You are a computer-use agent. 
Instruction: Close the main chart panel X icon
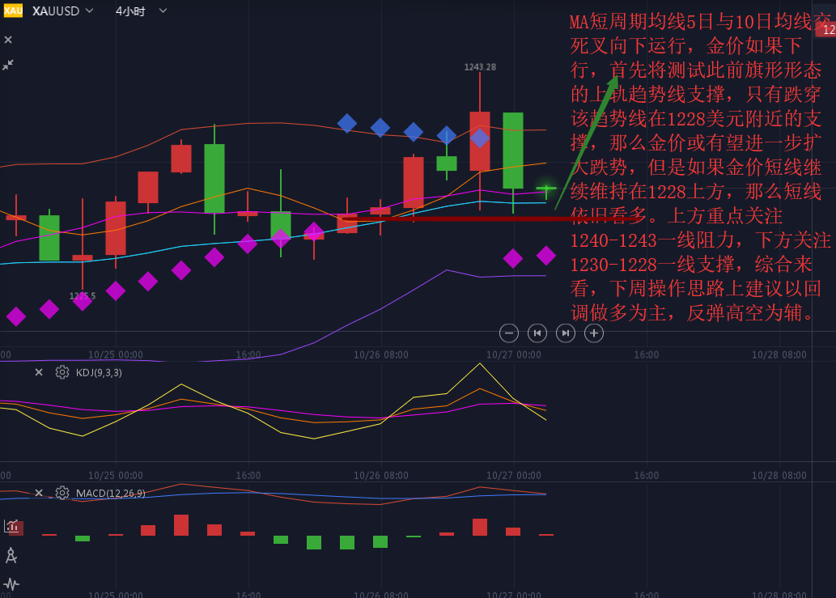(8, 40)
